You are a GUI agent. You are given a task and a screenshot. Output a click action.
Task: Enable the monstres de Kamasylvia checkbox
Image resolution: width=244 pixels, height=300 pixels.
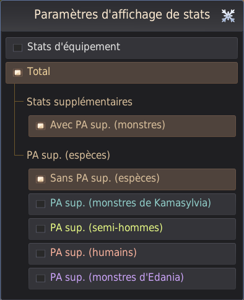tap(40, 204)
